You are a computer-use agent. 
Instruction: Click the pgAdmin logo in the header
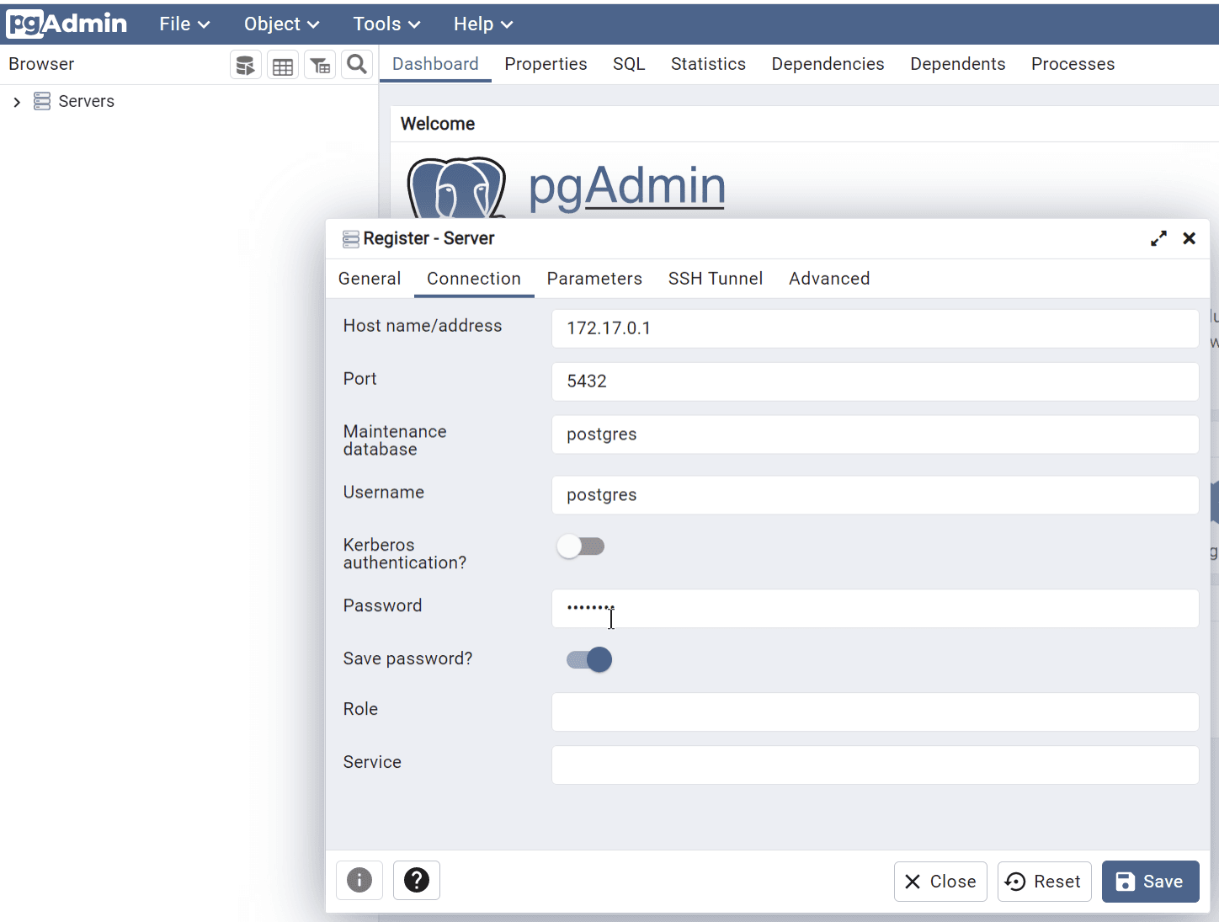[67, 24]
